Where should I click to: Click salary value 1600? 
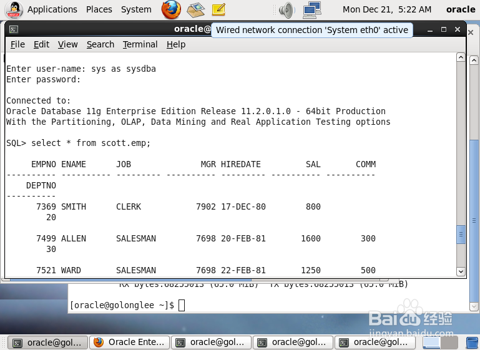pyautogui.click(x=311, y=238)
